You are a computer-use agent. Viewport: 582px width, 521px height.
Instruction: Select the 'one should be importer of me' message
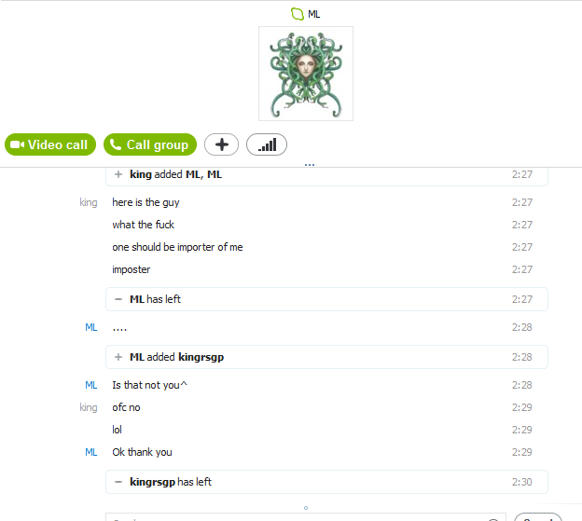coord(177,247)
